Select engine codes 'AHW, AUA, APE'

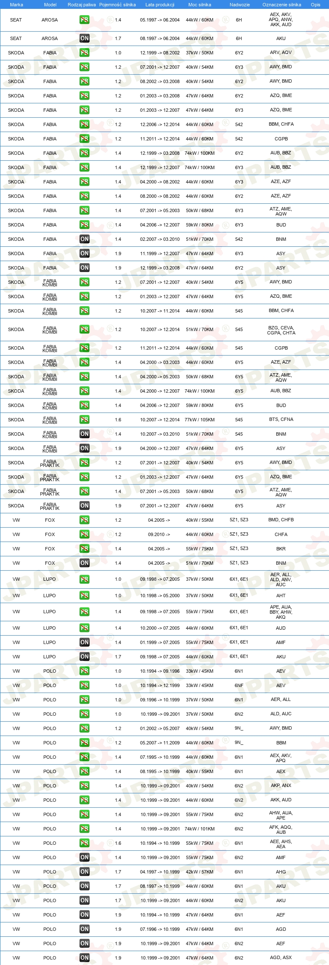click(x=281, y=815)
